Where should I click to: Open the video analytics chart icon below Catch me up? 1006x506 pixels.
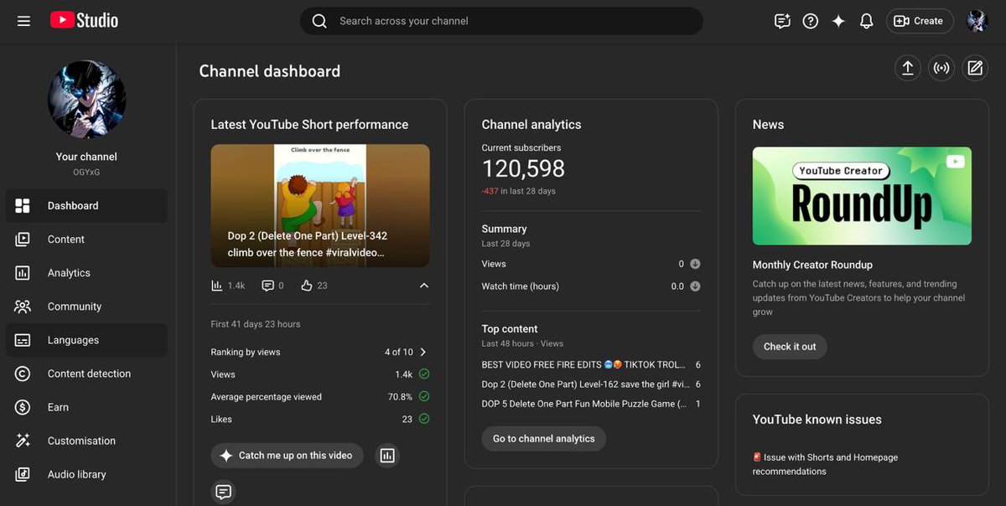coord(386,456)
